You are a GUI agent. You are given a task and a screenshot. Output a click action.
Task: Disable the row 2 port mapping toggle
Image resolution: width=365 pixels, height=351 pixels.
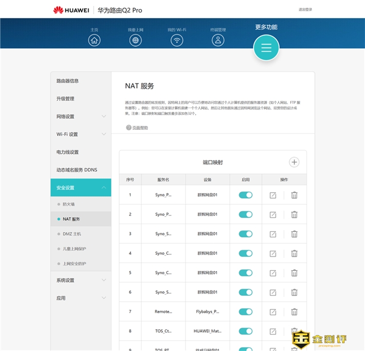click(246, 214)
